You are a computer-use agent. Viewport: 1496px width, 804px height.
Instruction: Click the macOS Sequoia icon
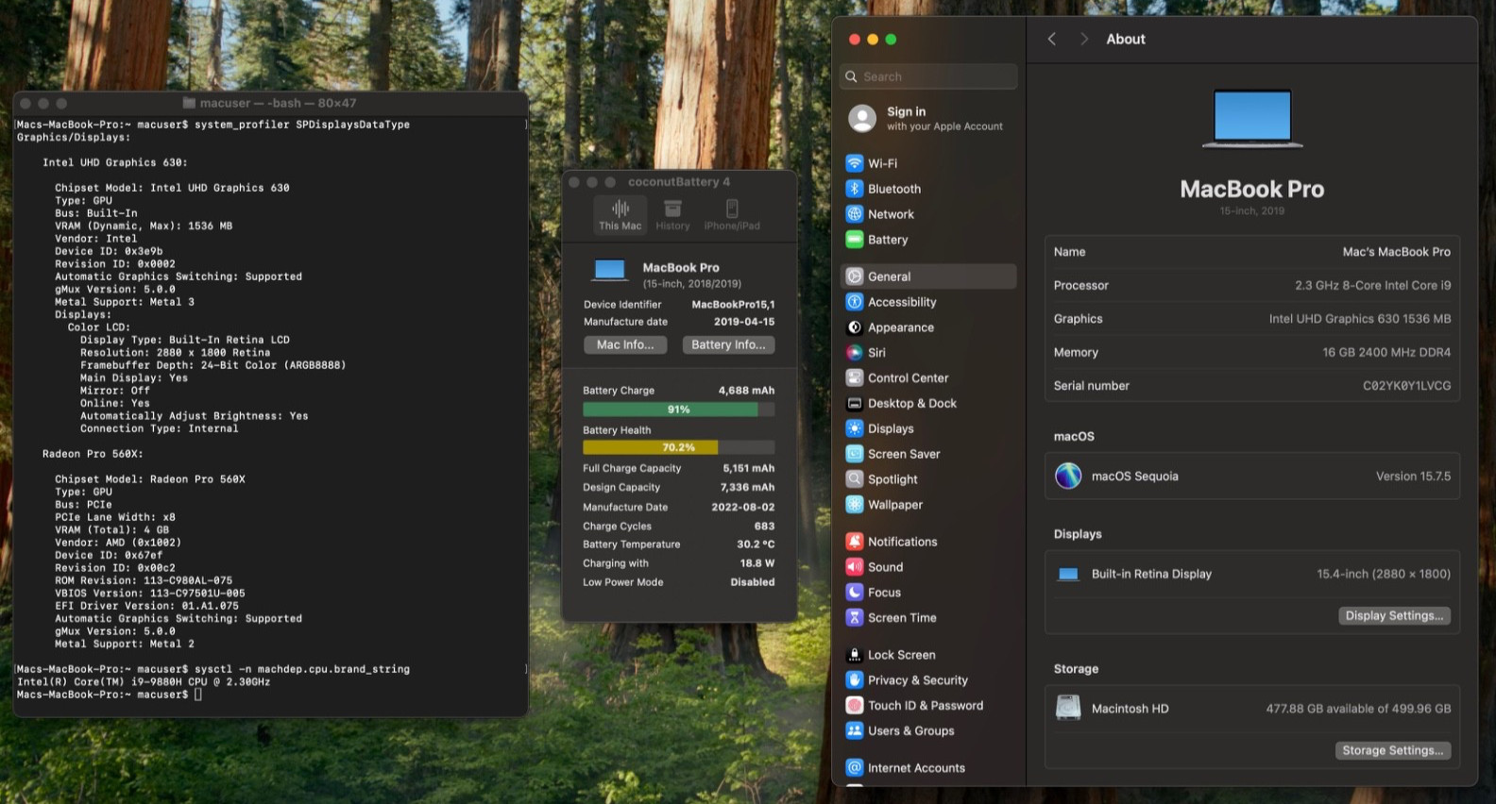coord(1068,476)
